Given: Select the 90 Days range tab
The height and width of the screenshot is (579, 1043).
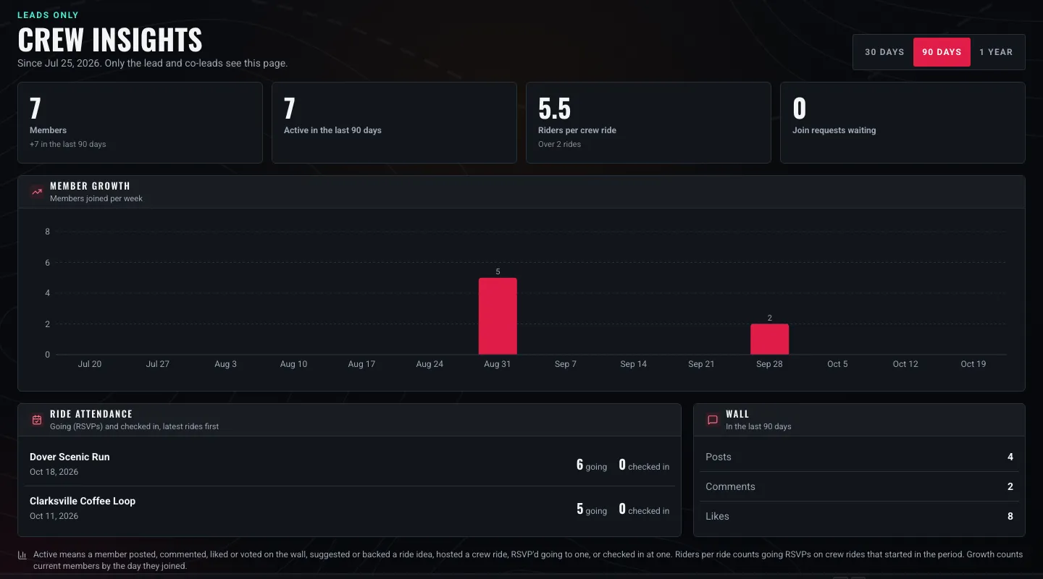Looking at the screenshot, I should click(x=942, y=52).
